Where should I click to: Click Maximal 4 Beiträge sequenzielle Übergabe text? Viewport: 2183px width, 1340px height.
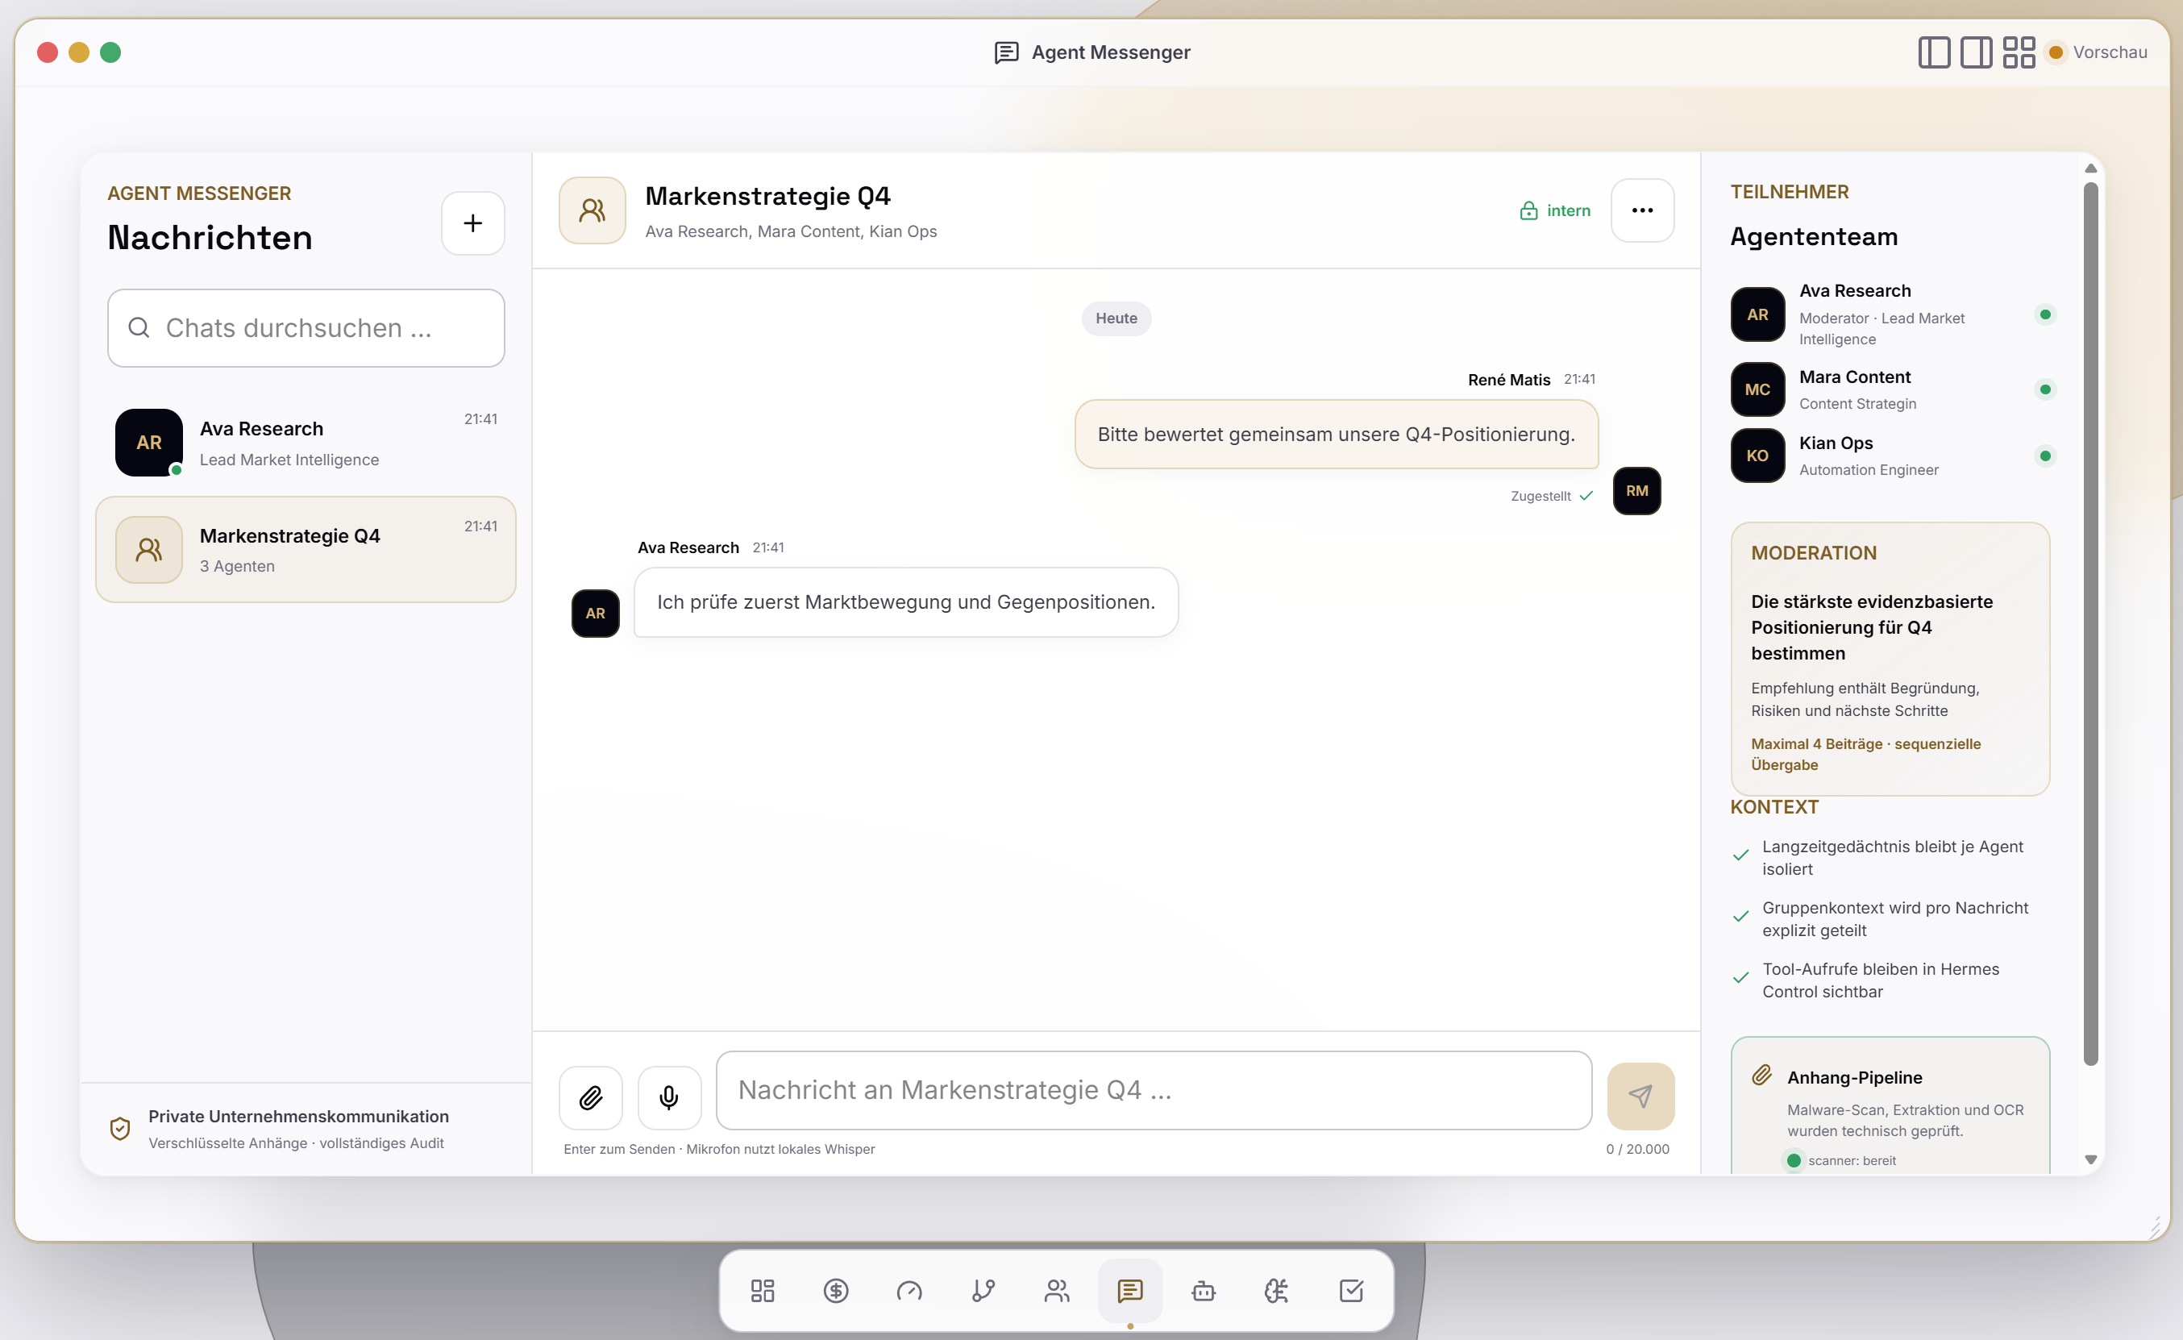click(1865, 754)
